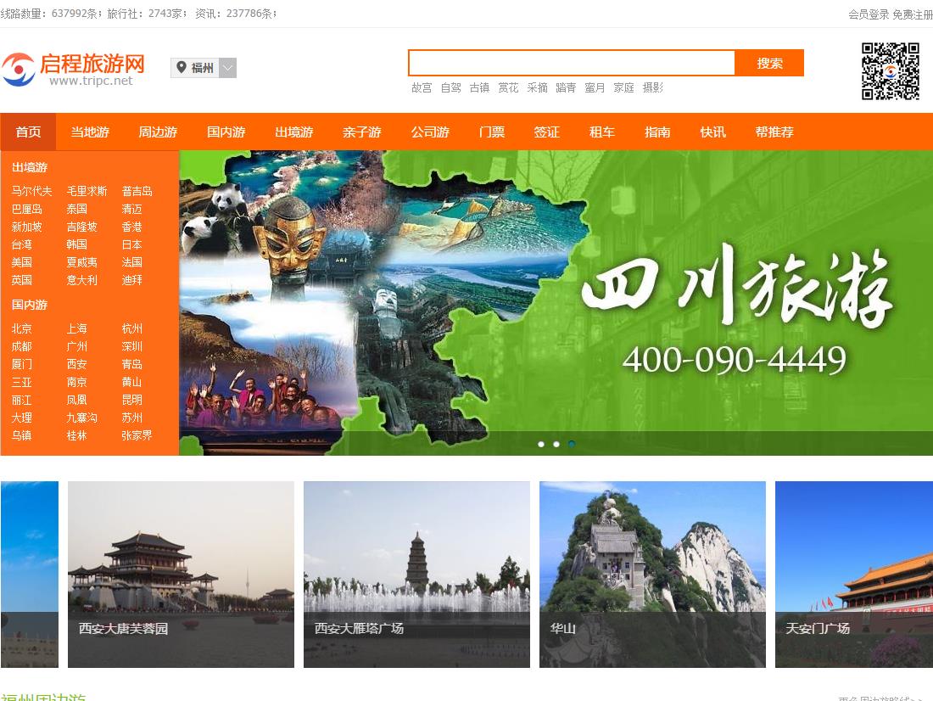Open the 三亚 destination link
This screenshot has width=933, height=701.
[21, 383]
